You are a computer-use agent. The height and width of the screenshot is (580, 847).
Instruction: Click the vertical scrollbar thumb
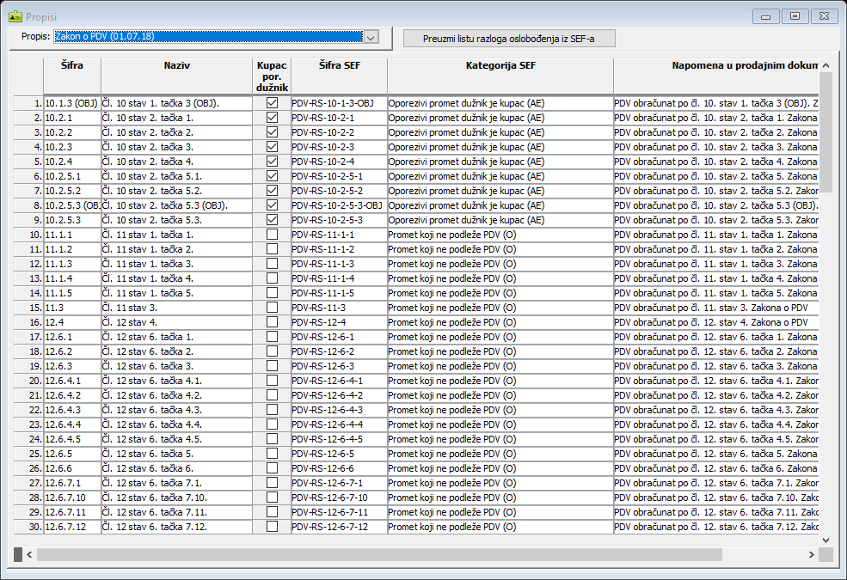(826, 131)
